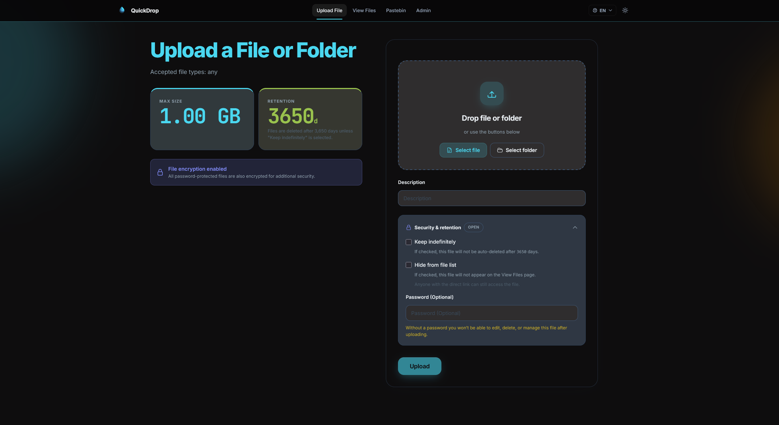
Task: Toggle the light/dark theme sun icon
Action: click(x=625, y=11)
